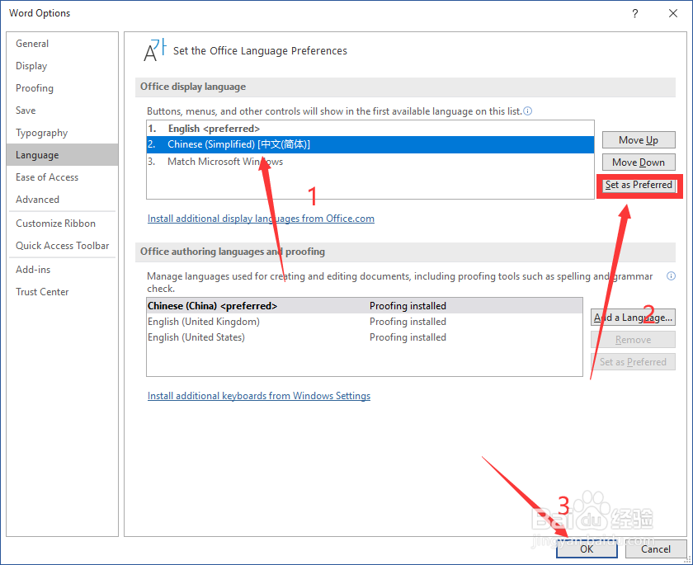Click the Move Up button

click(x=639, y=140)
